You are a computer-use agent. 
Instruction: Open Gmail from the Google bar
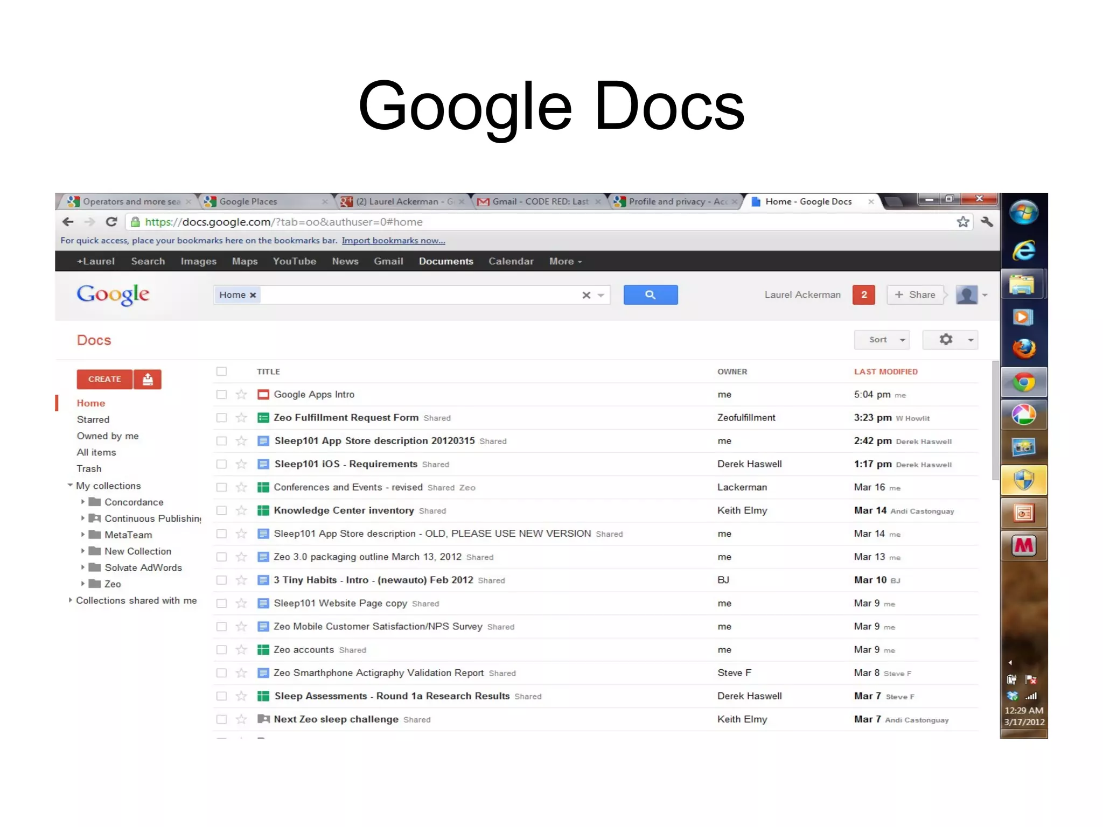tap(388, 261)
